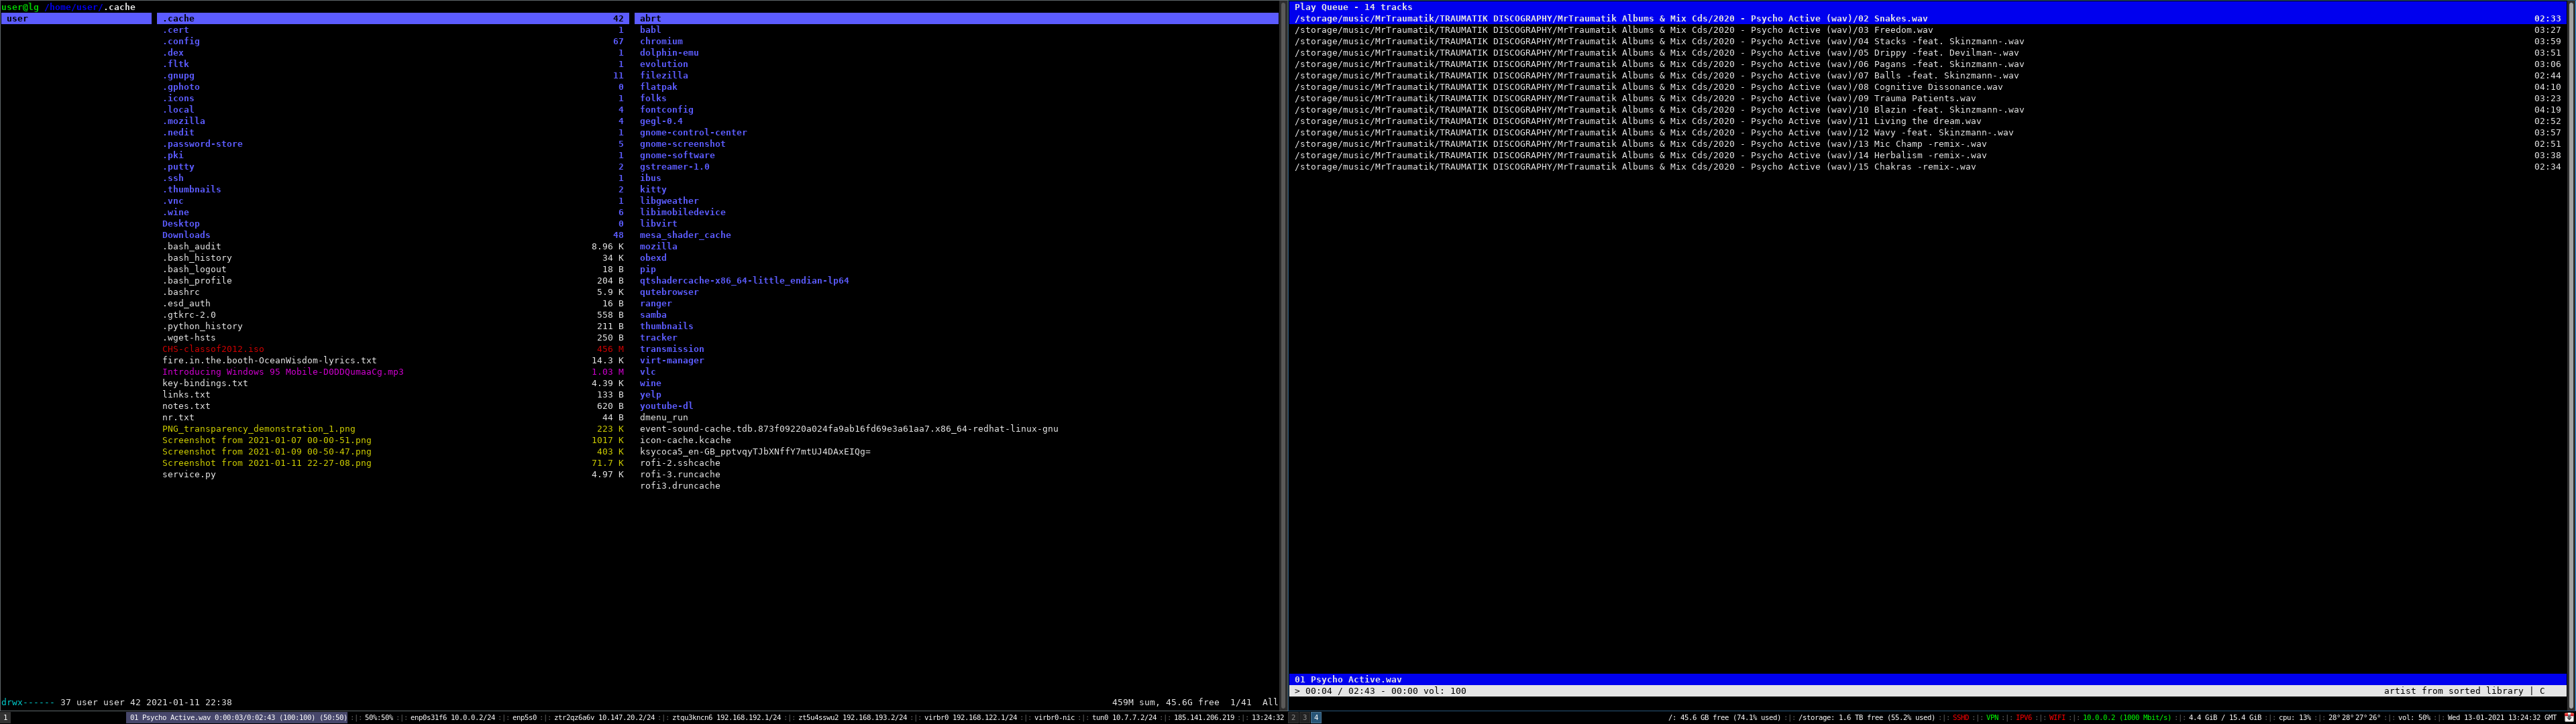Expand the .config directory entry
Screen dimensions: 2576x724
(x=181, y=41)
